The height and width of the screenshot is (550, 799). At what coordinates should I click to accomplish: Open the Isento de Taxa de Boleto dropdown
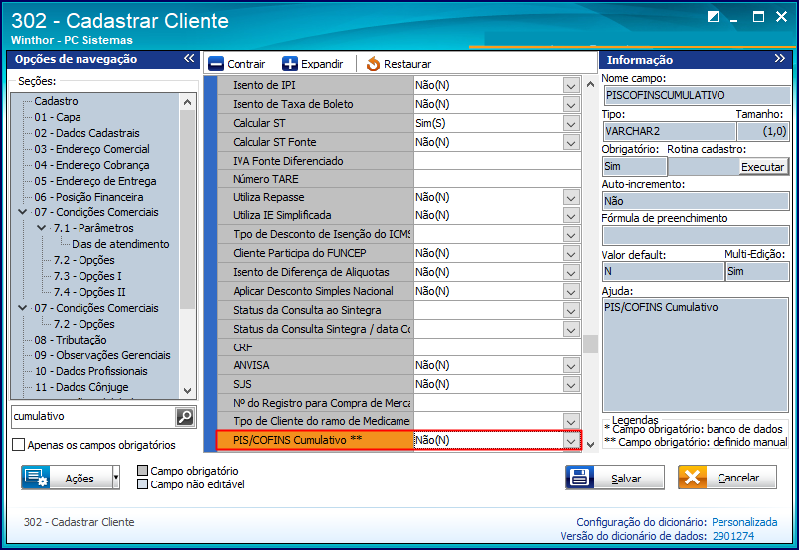(x=571, y=104)
